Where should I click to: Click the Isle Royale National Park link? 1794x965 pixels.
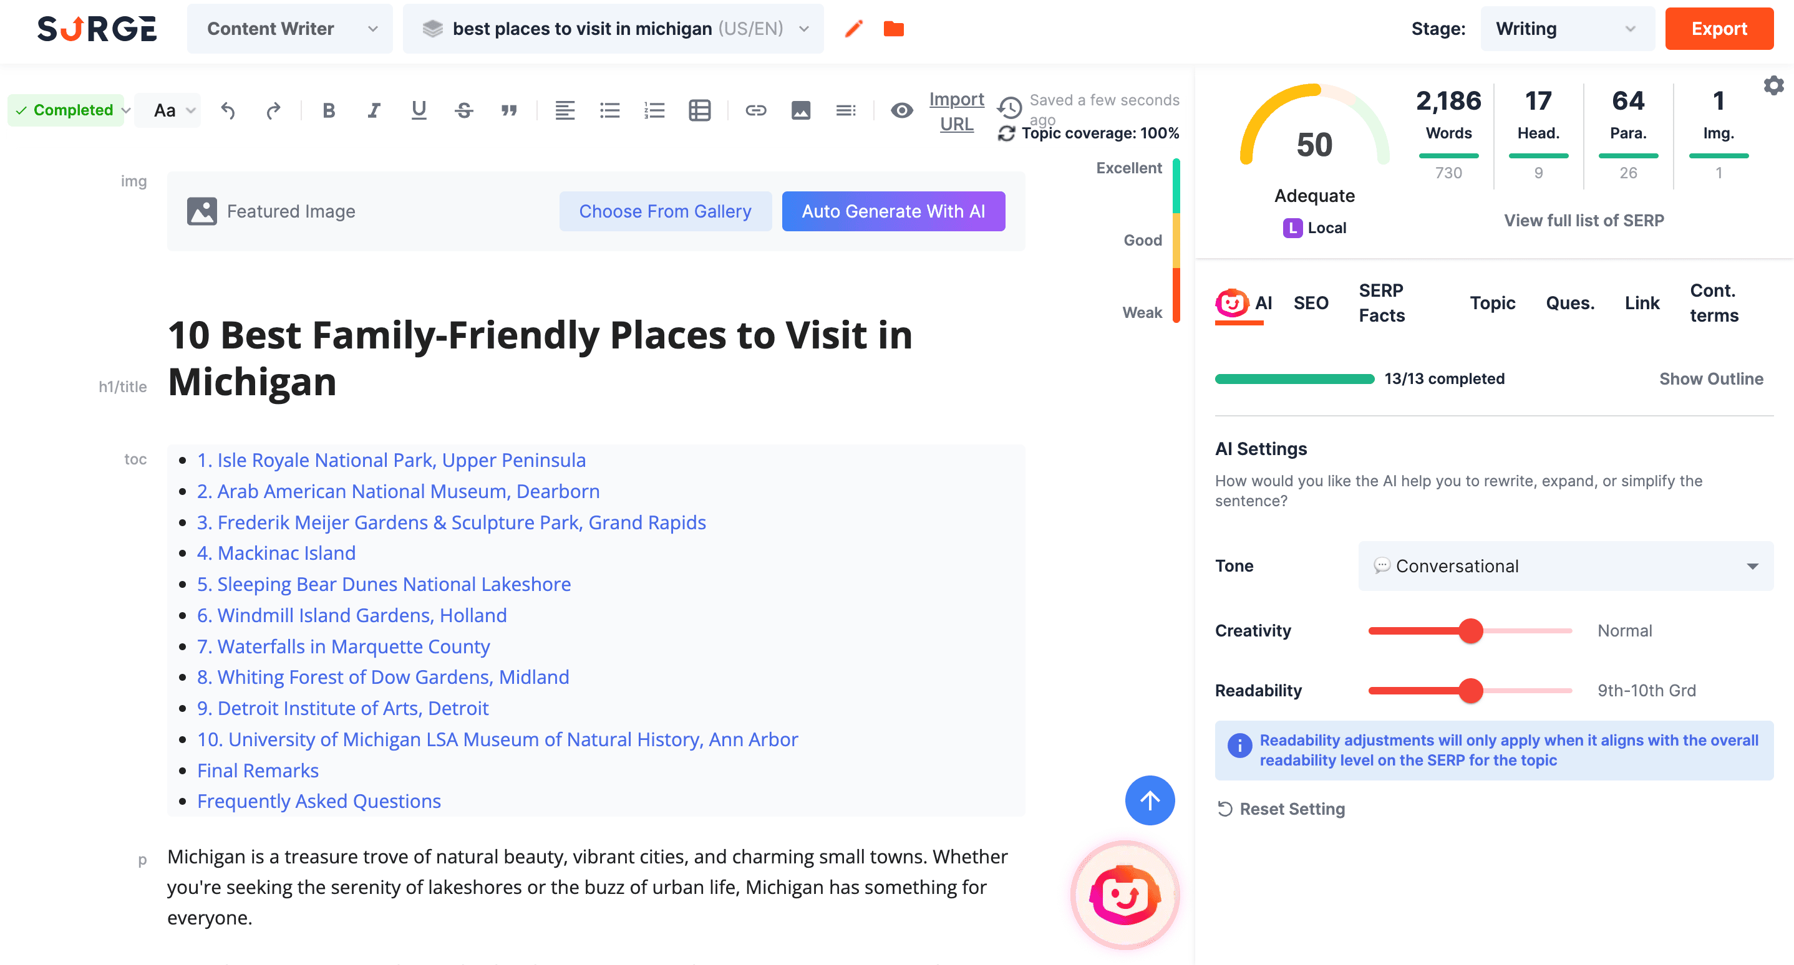point(392,460)
